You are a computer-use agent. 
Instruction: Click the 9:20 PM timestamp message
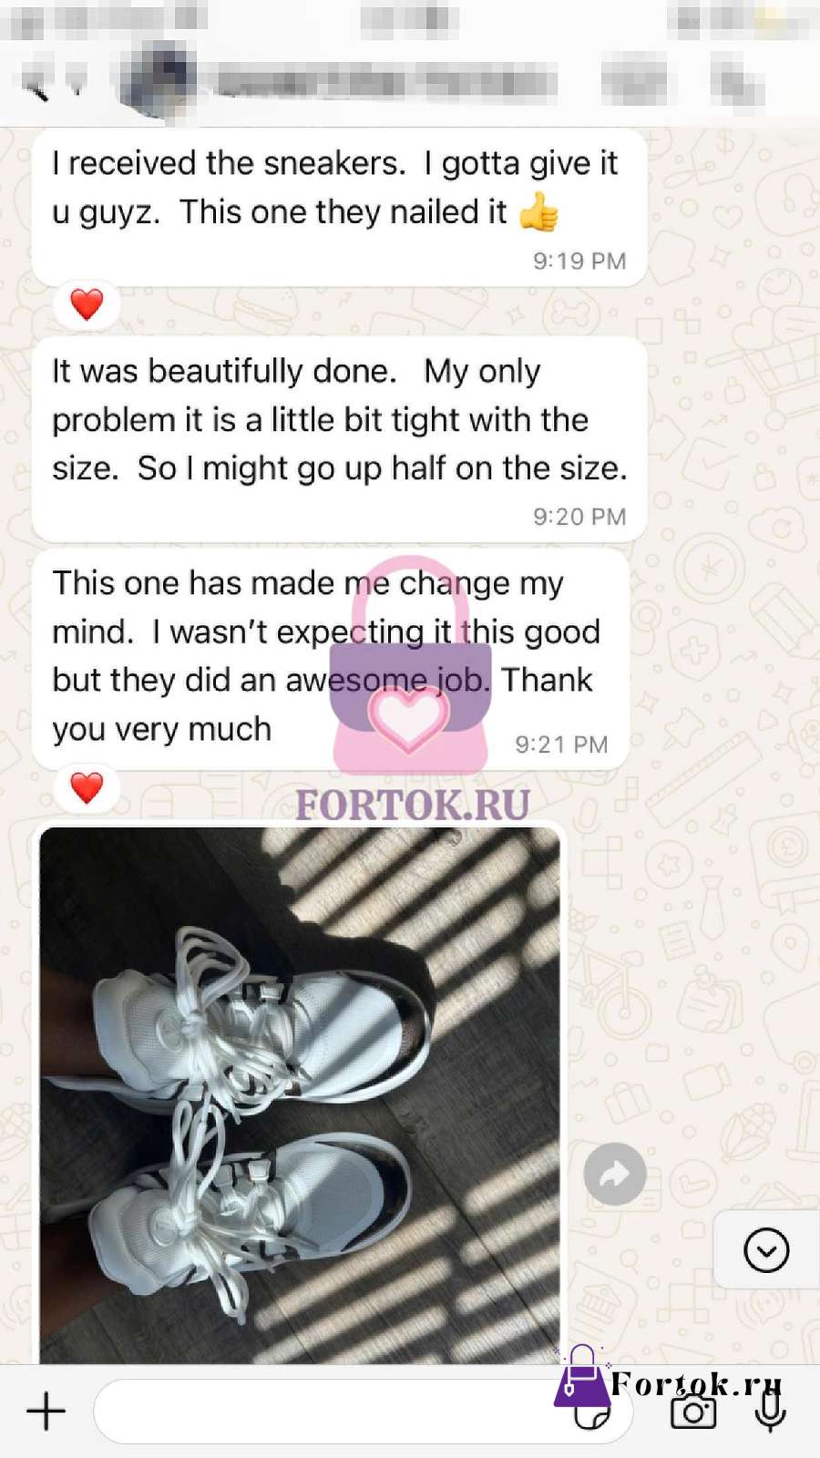[579, 517]
